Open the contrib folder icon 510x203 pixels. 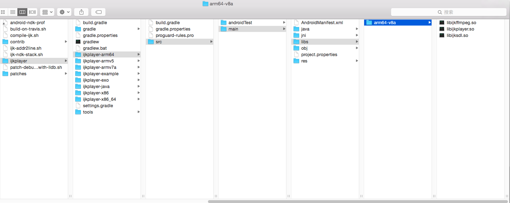(x=5, y=42)
